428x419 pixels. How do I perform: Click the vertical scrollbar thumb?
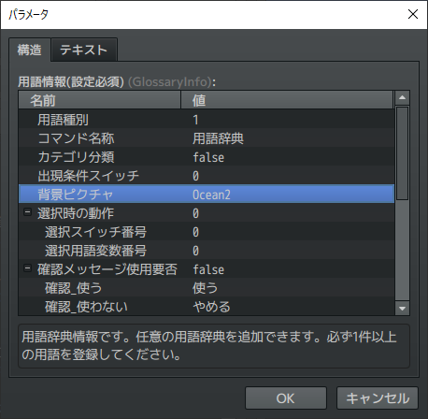[x=402, y=153]
